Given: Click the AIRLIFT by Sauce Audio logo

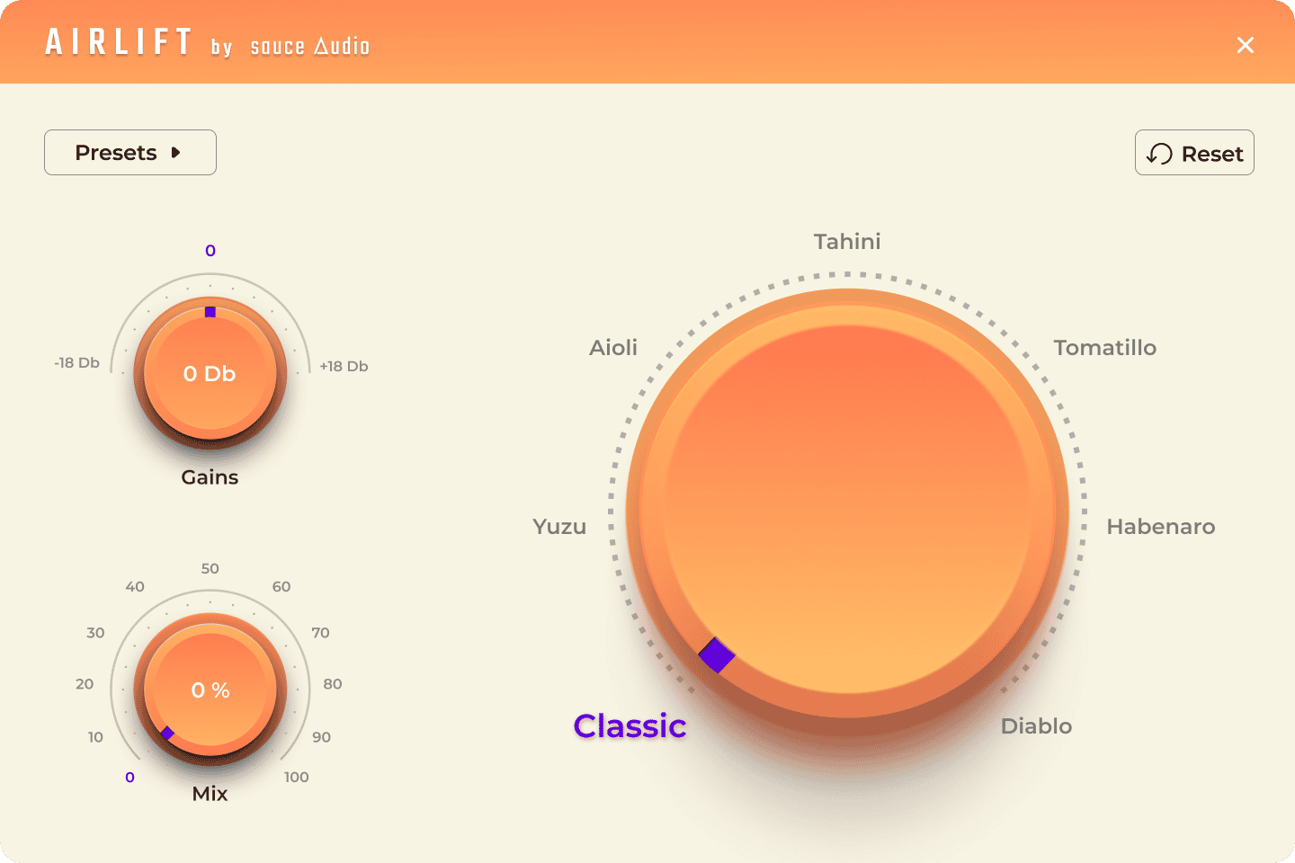Looking at the screenshot, I should click(208, 42).
